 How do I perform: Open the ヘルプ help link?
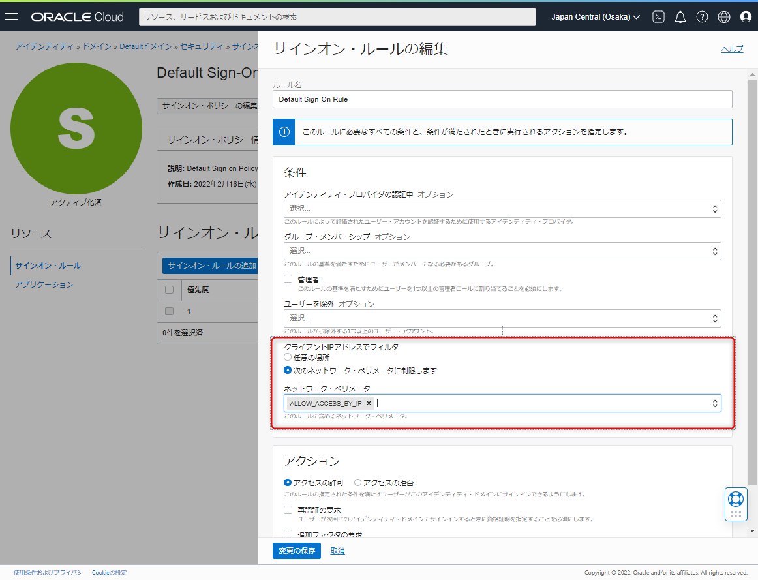click(x=732, y=49)
